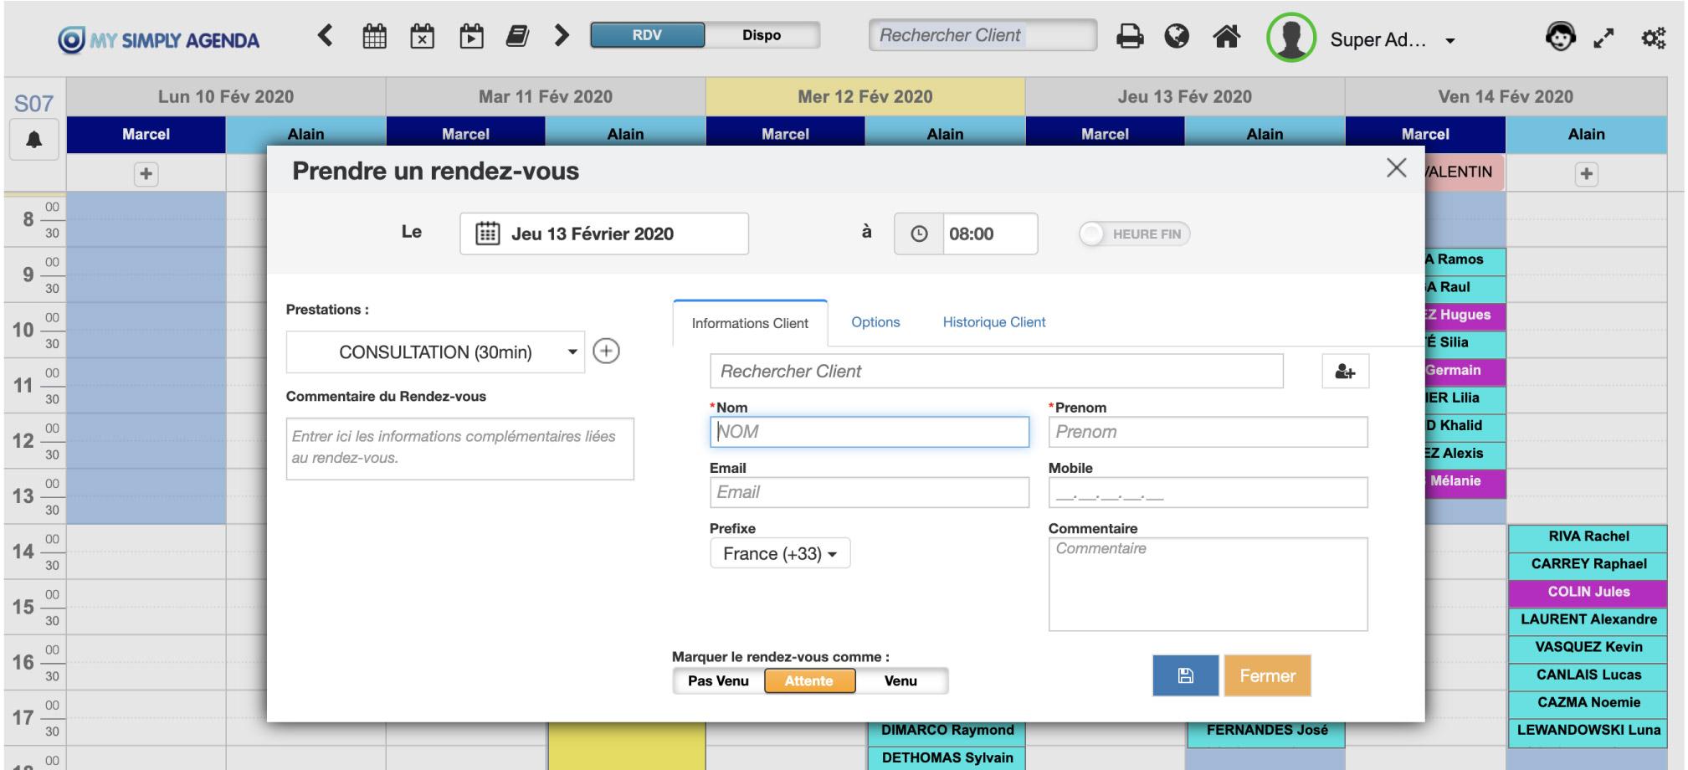Open the France (+33) prefix dropdown

tap(780, 553)
